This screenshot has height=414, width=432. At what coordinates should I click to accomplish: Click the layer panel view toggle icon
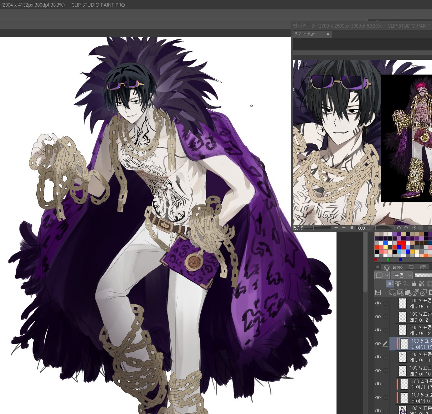point(378,292)
